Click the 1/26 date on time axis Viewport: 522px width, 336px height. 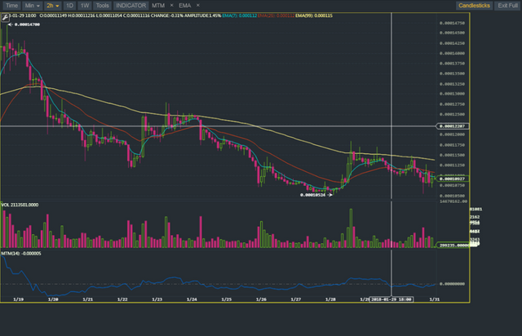pyautogui.click(x=261, y=299)
